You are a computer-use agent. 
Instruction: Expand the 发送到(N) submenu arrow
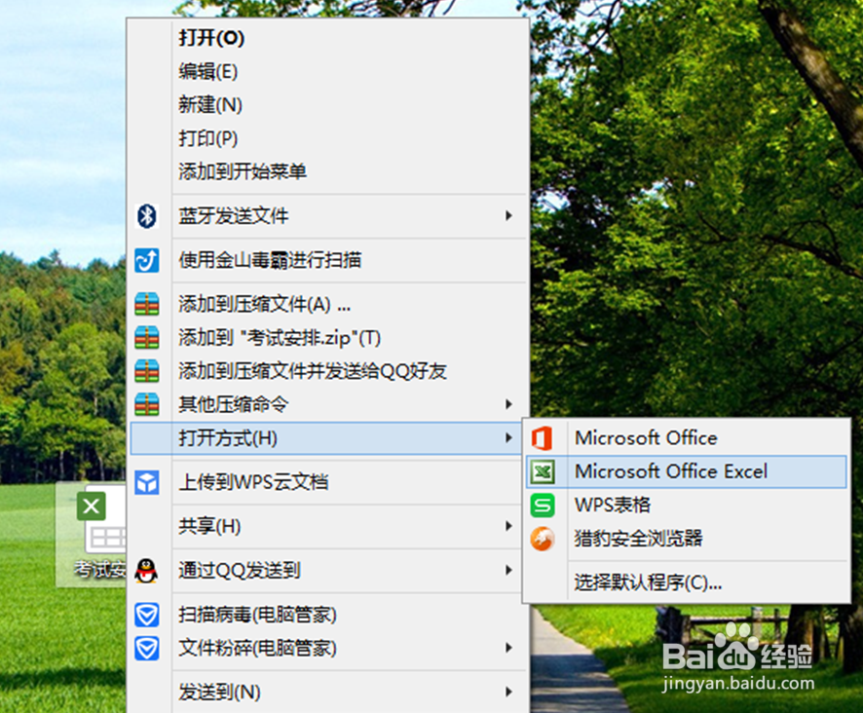[x=508, y=693]
